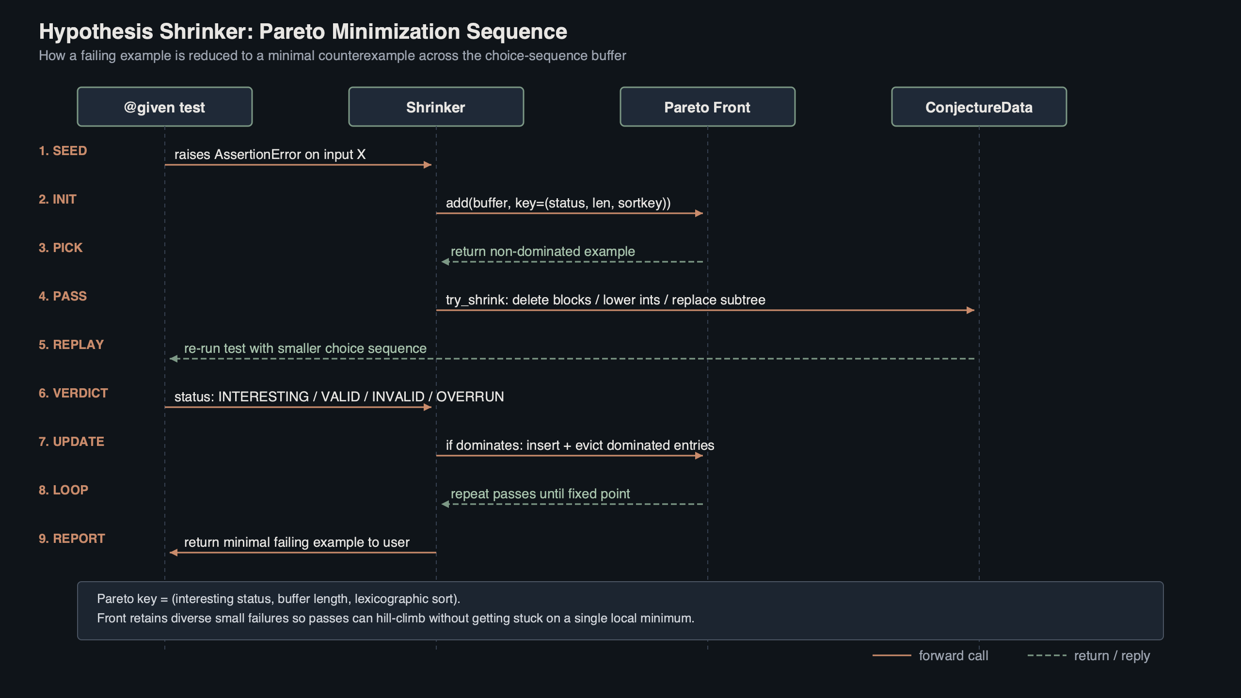Click the '9. REPORT' step label

click(72, 538)
